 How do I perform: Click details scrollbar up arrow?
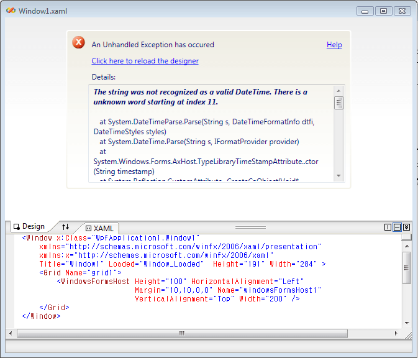[x=338, y=91]
